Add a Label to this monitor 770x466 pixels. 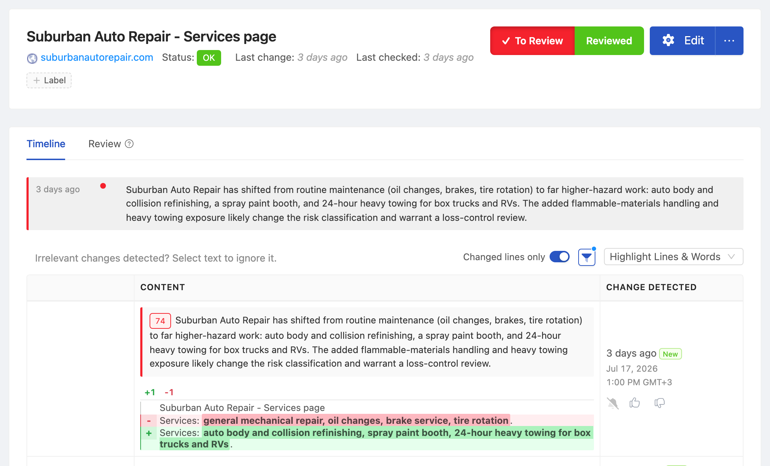pos(49,80)
